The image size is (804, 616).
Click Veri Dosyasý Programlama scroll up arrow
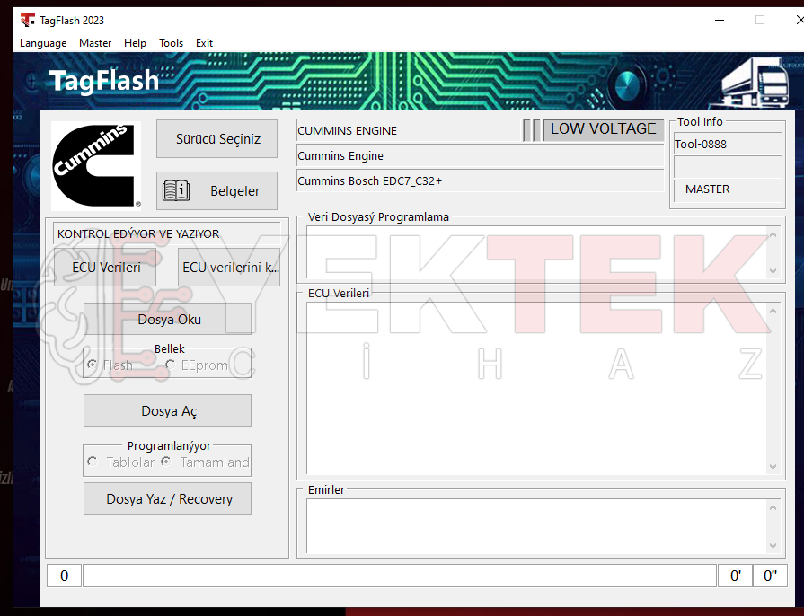[x=773, y=234]
